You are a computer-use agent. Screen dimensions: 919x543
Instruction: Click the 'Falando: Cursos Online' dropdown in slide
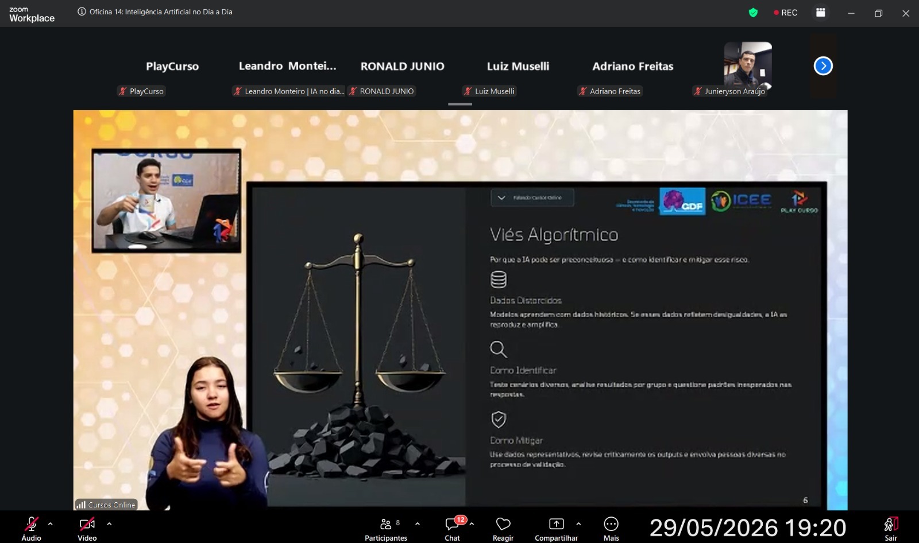(x=532, y=197)
